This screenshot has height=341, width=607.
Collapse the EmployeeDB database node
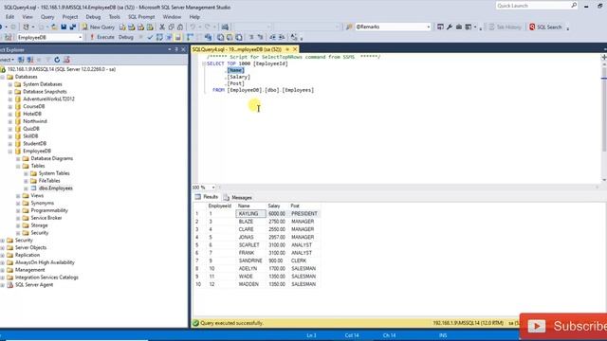[10, 152]
